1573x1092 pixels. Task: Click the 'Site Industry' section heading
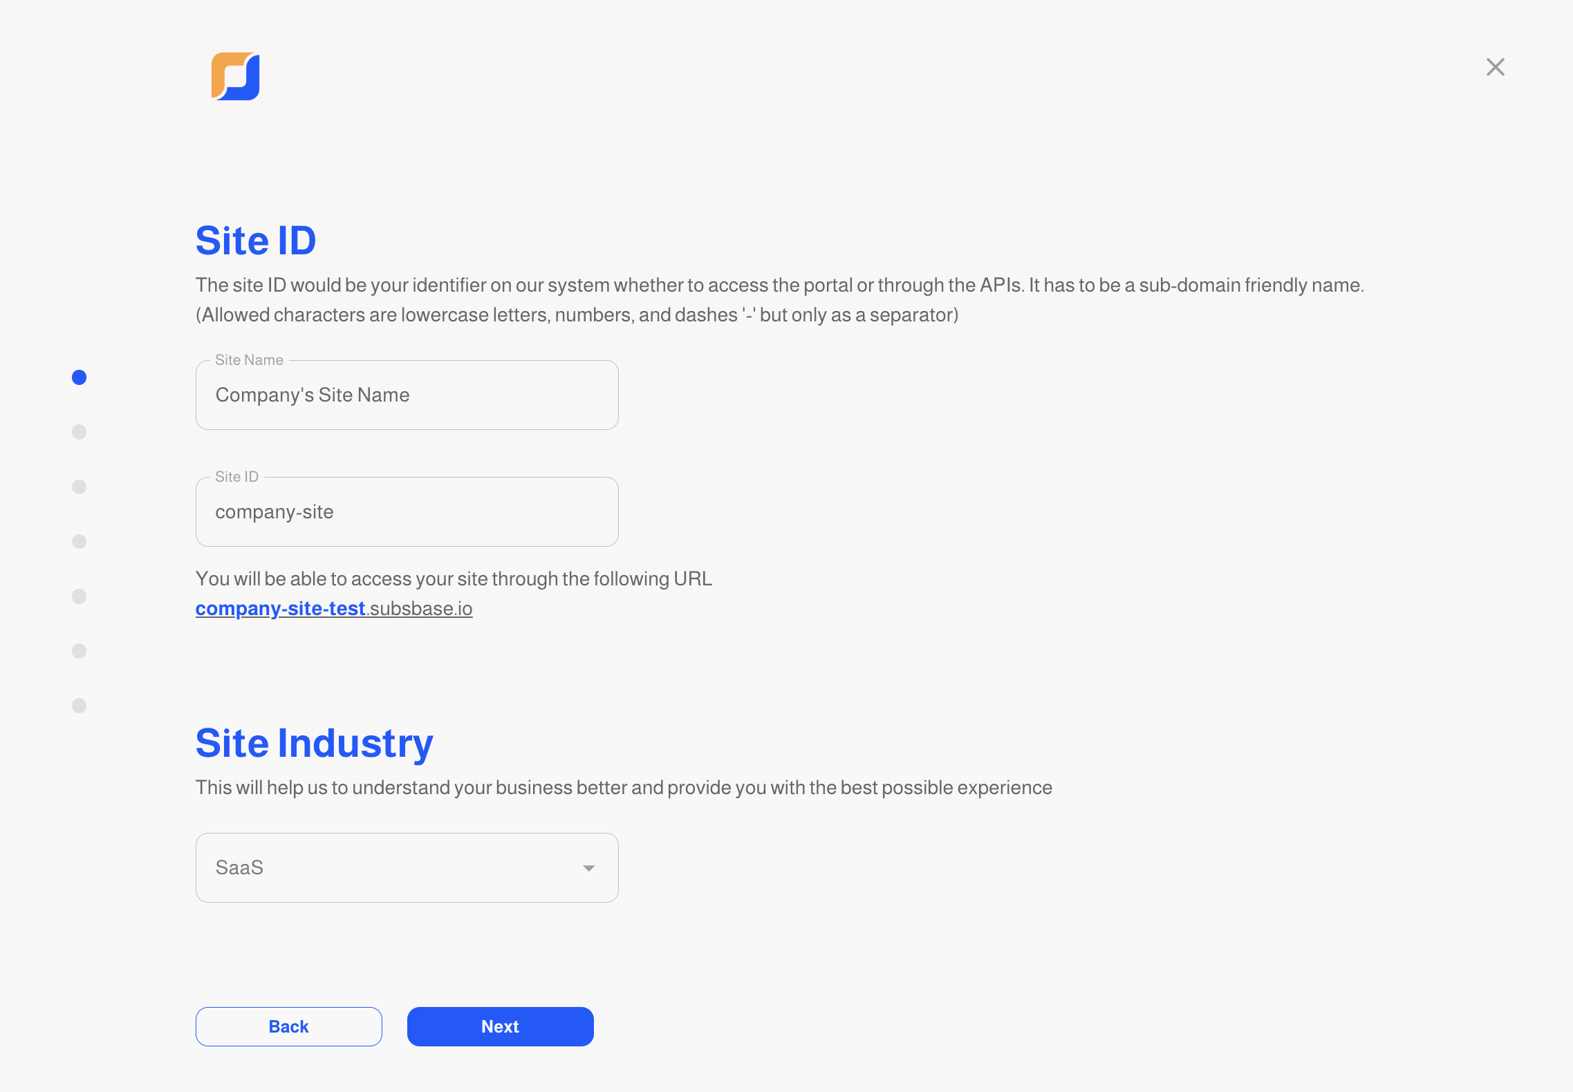tap(315, 744)
